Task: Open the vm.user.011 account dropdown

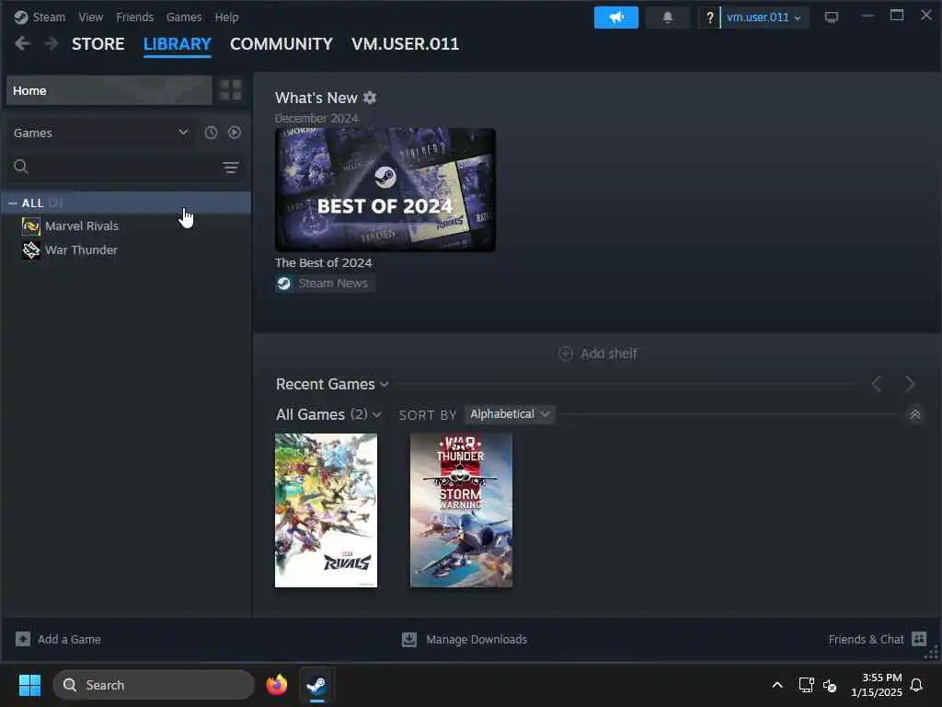Action: pos(764,17)
